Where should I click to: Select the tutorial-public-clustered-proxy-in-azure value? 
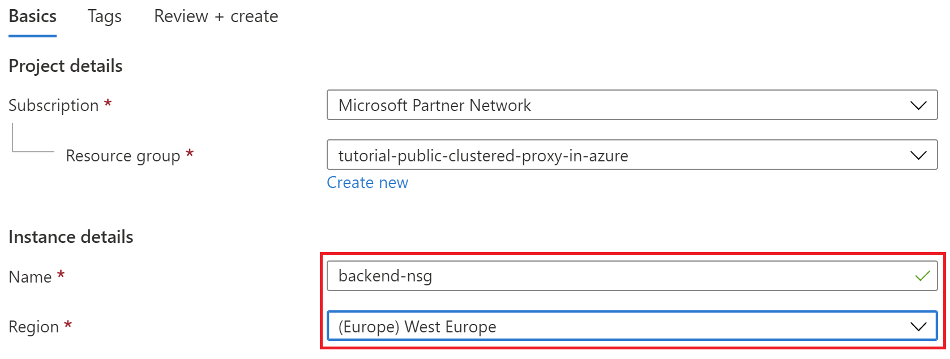click(x=483, y=155)
